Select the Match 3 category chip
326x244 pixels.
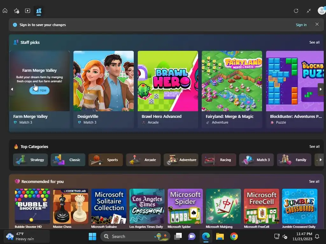(x=256, y=160)
